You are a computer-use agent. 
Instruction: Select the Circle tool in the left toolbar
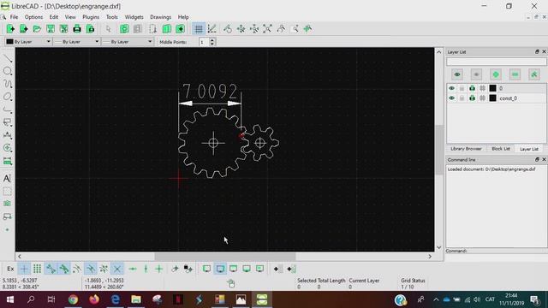point(8,71)
